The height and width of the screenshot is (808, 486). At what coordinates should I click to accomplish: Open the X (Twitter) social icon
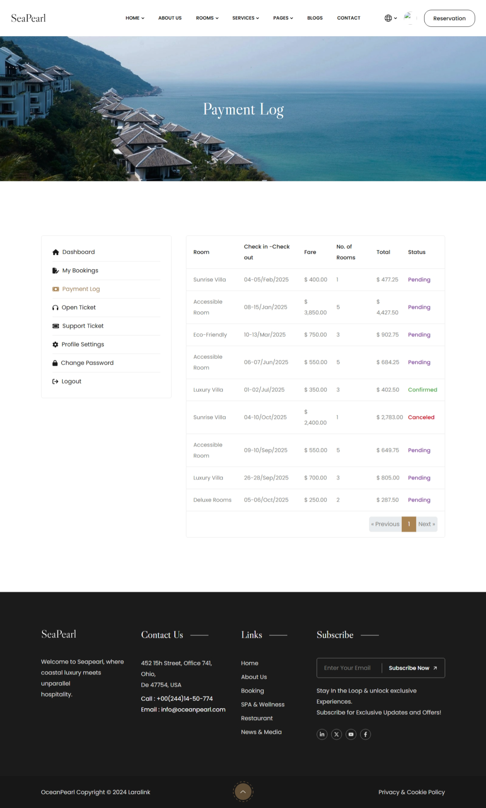point(336,734)
